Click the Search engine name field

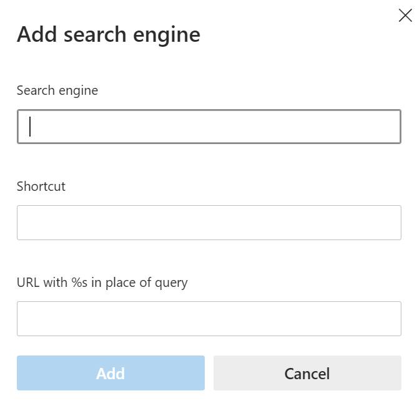coord(208,127)
